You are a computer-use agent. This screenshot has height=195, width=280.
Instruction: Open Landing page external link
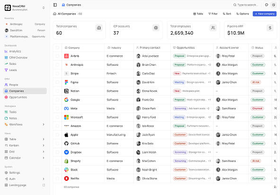coord(25,185)
